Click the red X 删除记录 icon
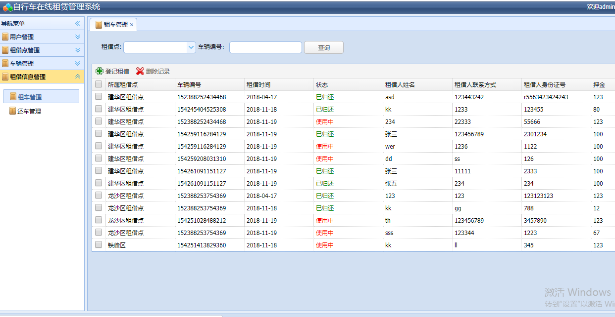The image size is (615, 317). pos(140,72)
